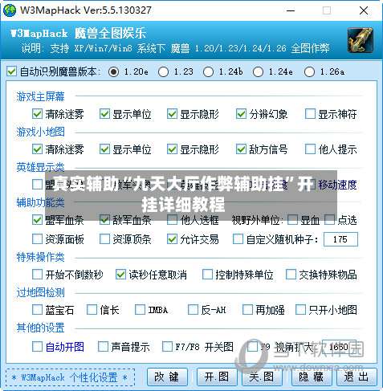Check the 信长 map detection bypass
Viewport: 383px width, 391px height.
[x=92, y=310]
